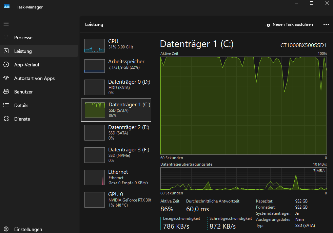Click the 7,1/31,9 GB (22%) memory value
The height and width of the screenshot is (233, 333).
(124, 67)
